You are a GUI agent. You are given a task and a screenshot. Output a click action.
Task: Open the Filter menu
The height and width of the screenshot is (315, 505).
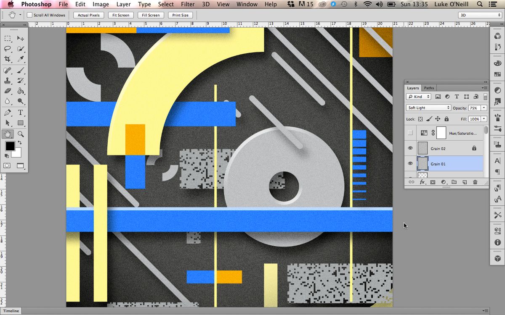188,4
